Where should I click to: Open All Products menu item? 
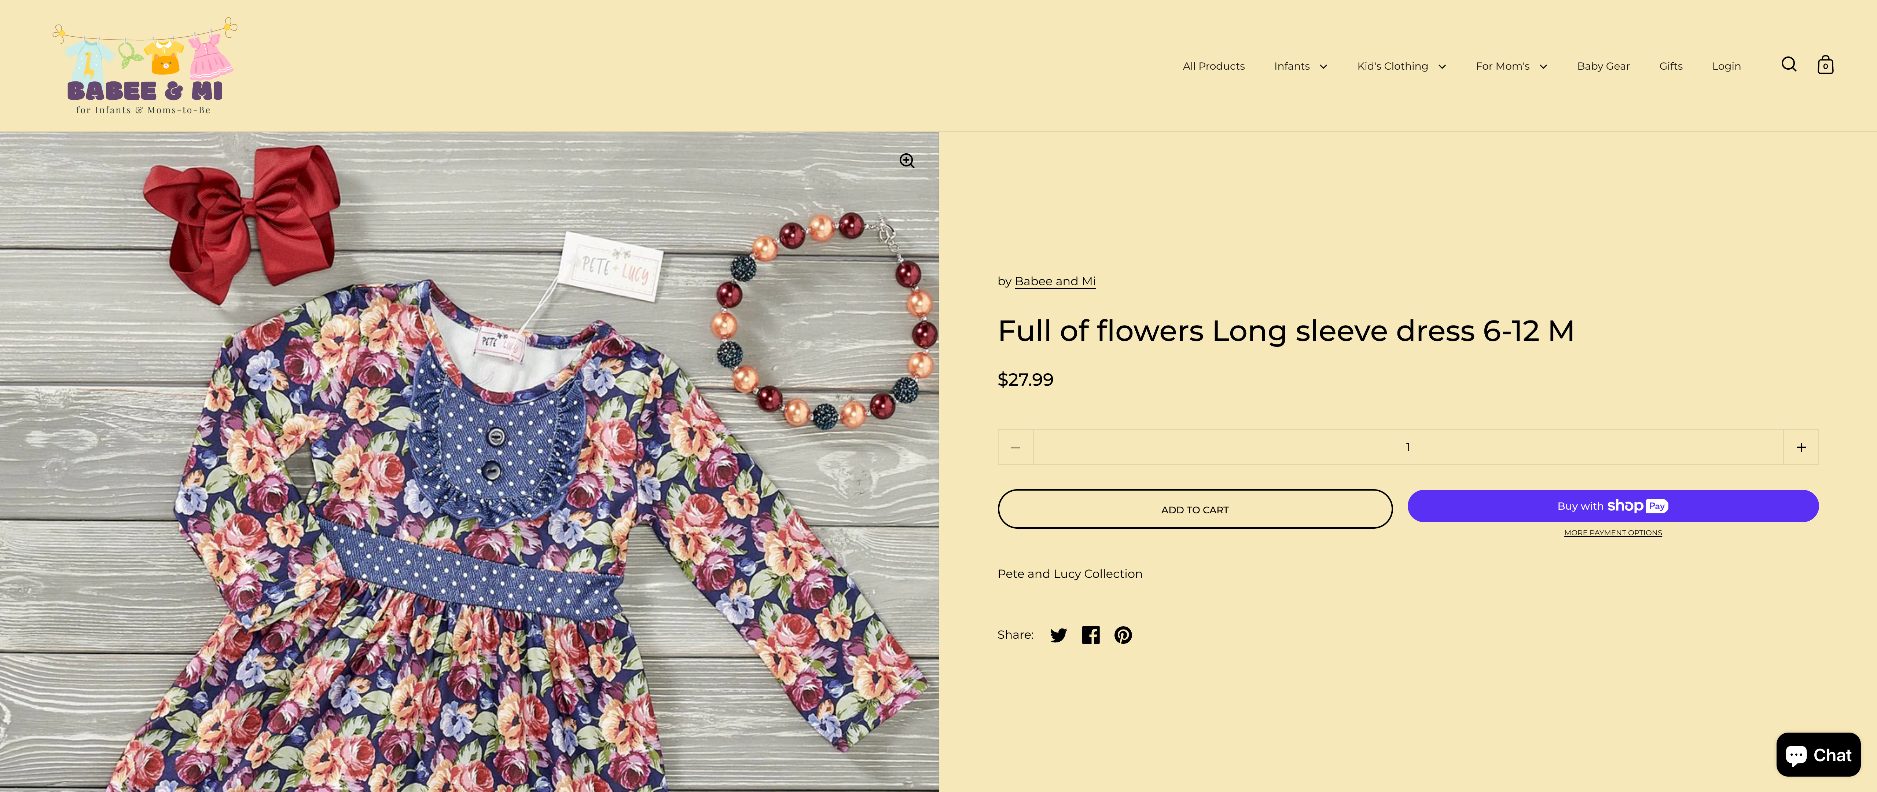pyautogui.click(x=1213, y=66)
